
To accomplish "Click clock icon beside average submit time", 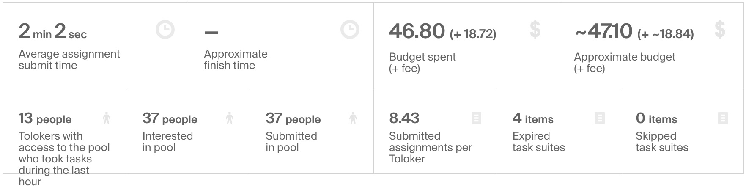I will click(x=165, y=30).
